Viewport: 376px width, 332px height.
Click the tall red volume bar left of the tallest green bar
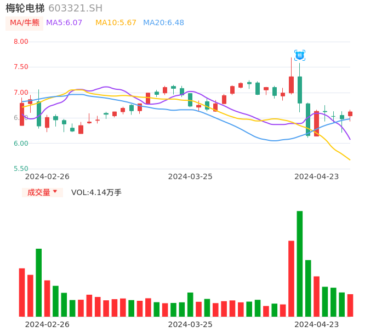(291, 278)
